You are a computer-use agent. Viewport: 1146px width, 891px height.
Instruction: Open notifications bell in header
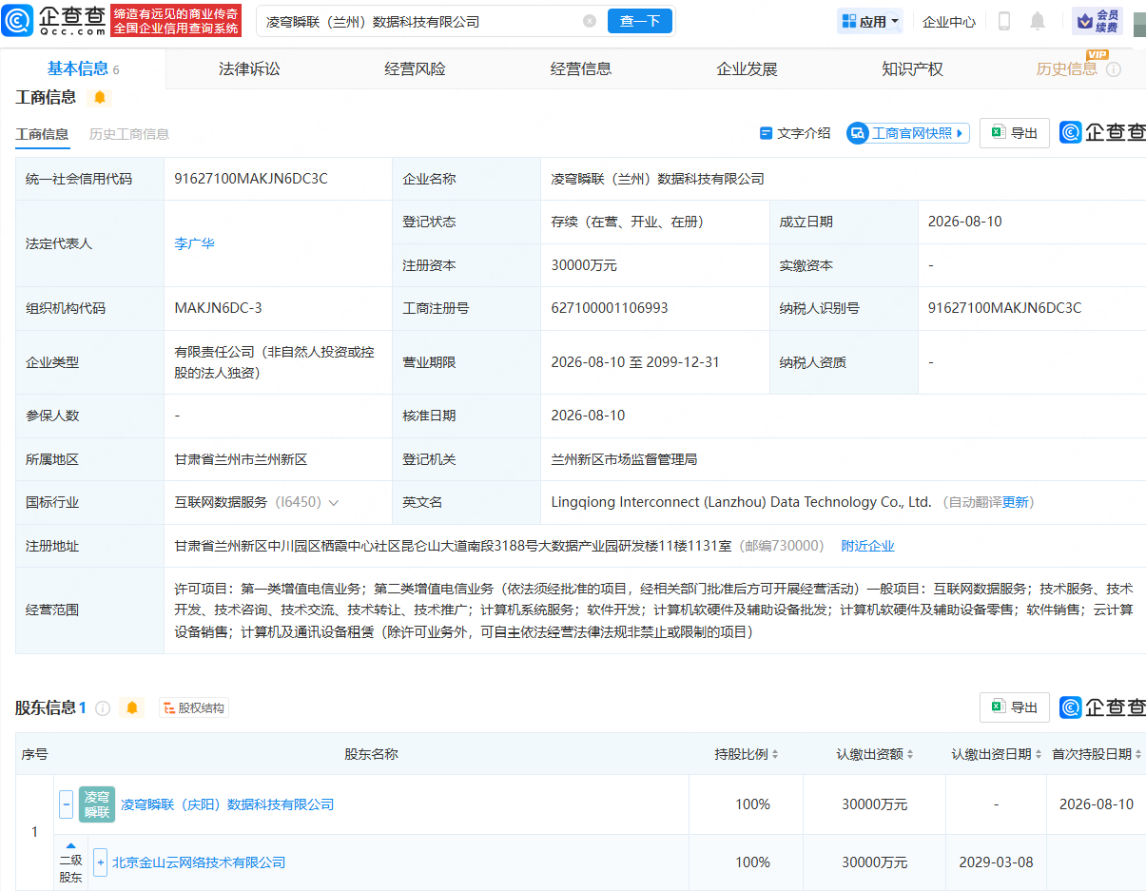point(1038,21)
